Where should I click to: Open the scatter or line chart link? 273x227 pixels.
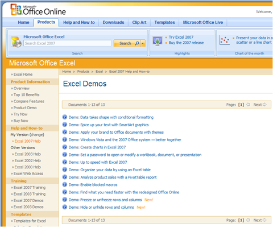click(254, 40)
